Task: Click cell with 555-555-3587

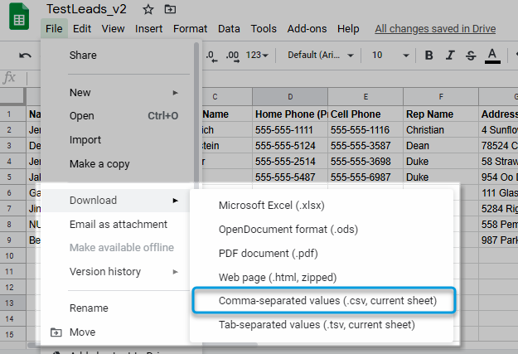Action: pos(366,146)
